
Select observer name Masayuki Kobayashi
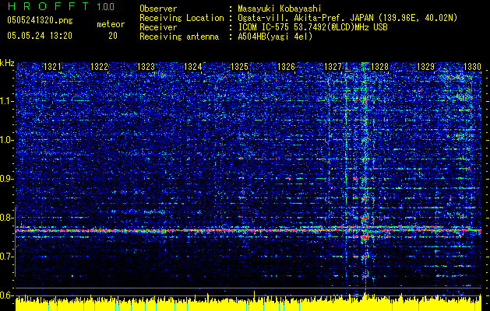[280, 9]
